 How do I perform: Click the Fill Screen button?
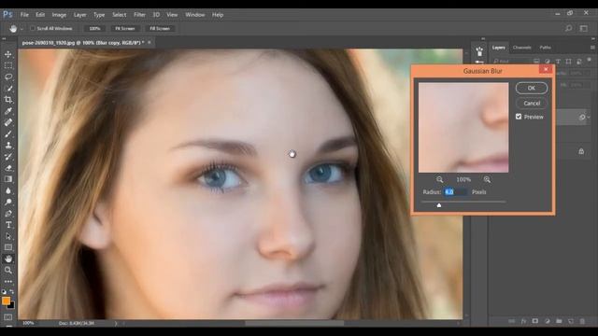coord(160,29)
